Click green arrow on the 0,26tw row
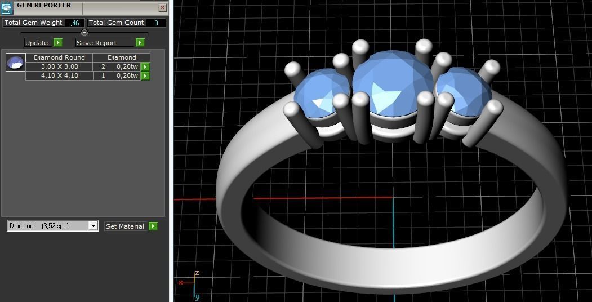 (145, 76)
